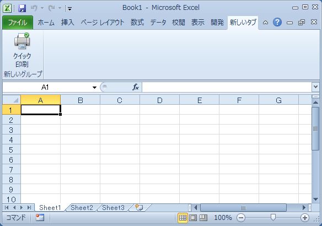Click the macro recording icon in status bar
Viewport: 322px width, 226px height.
(40, 218)
